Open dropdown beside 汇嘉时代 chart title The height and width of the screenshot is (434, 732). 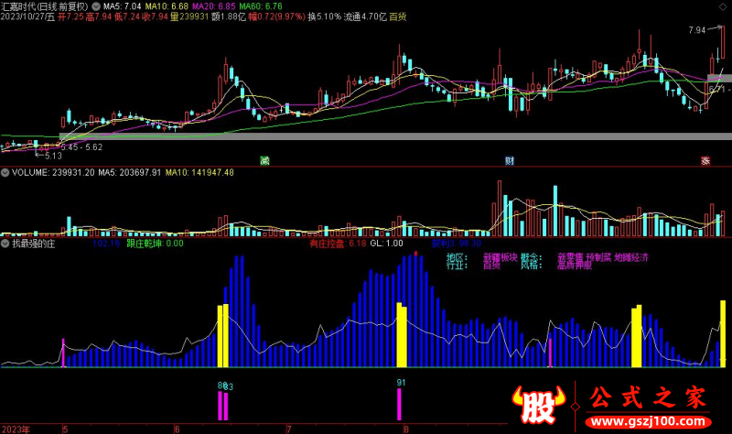[96, 6]
